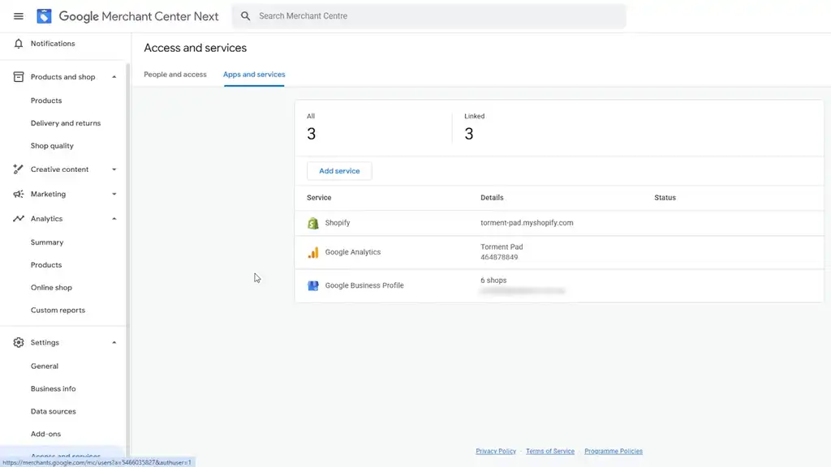Click the search magnifier icon
This screenshot has height=467, width=831.
246,16
